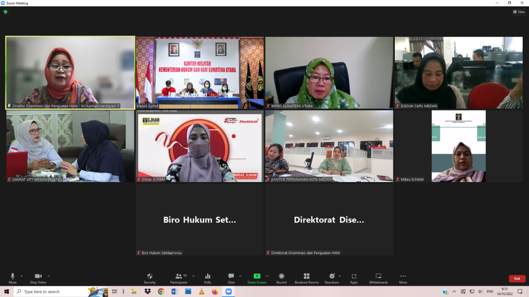Click the red End meeting button
This screenshot has height=297, width=529.
(517, 278)
